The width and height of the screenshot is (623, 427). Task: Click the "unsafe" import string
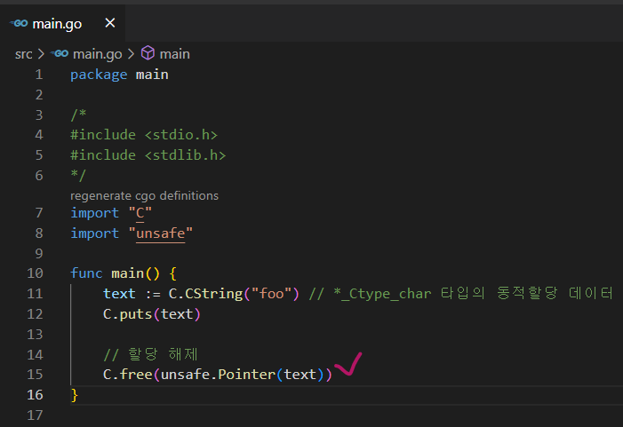pos(161,233)
